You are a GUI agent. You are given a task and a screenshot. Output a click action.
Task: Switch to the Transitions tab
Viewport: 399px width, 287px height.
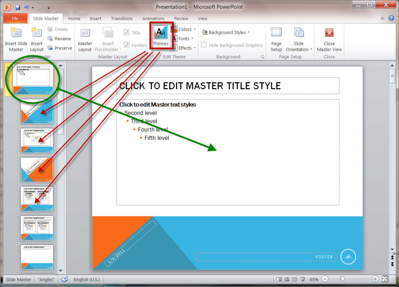(x=122, y=19)
